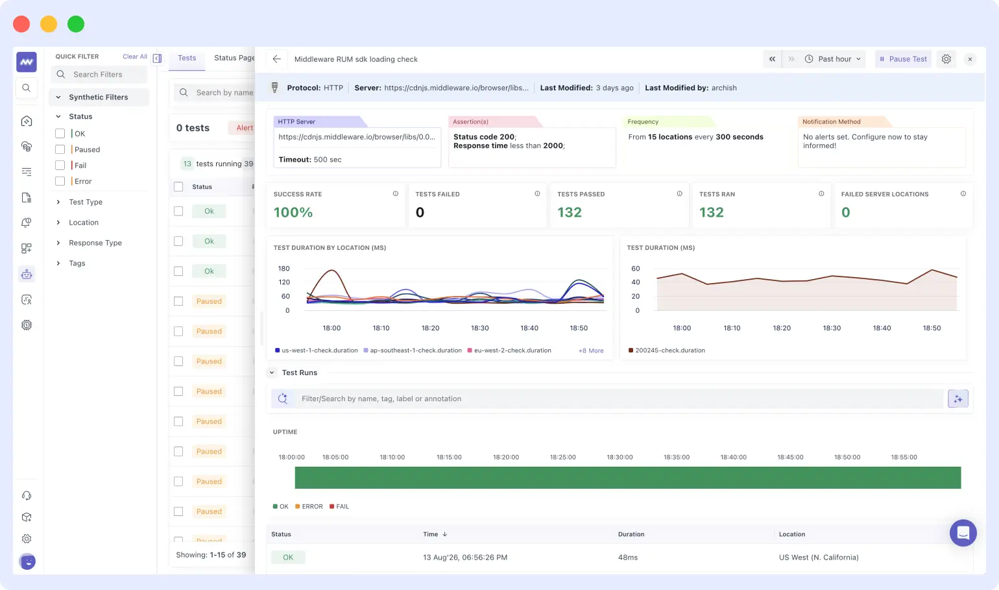Select the checkbox of the second Ok test row
Screen dimensions: 999x590
tap(178, 241)
